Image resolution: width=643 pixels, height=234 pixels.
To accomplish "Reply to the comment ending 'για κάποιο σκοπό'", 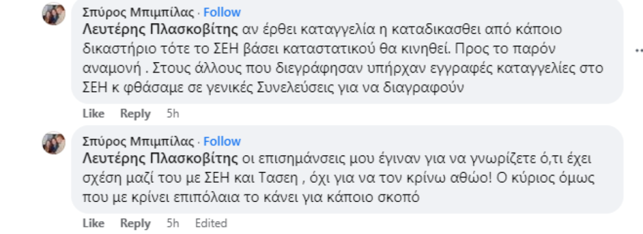I will coord(135,223).
